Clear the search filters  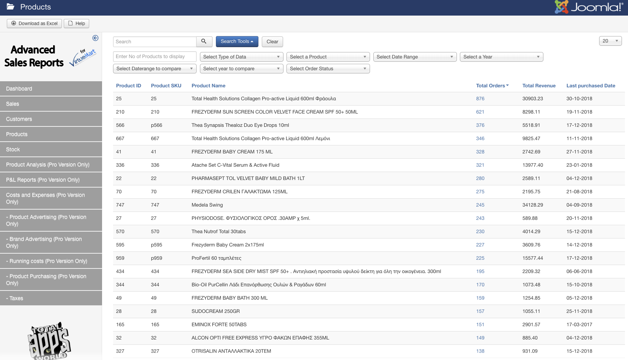pyautogui.click(x=272, y=42)
